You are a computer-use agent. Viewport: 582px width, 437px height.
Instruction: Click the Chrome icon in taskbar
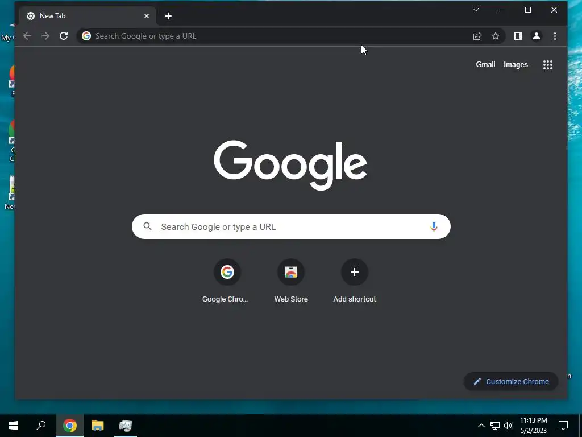click(x=70, y=426)
